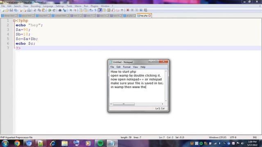Toggle Show All Characters paragraph icon
Viewport: 262px width, 147px height.
tap(95, 10)
